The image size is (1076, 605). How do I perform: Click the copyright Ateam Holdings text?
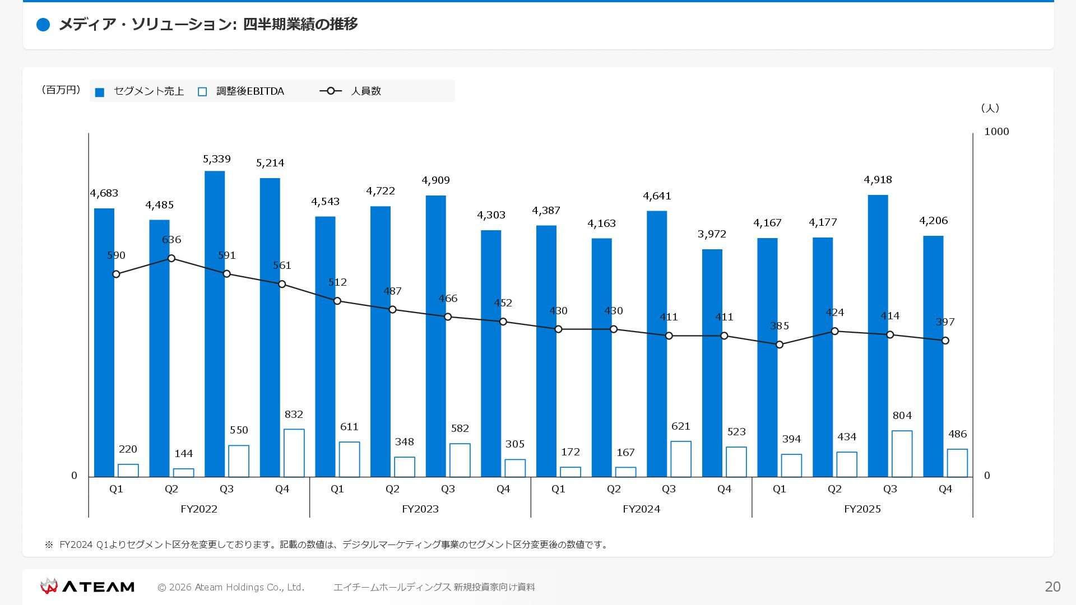coord(231,587)
